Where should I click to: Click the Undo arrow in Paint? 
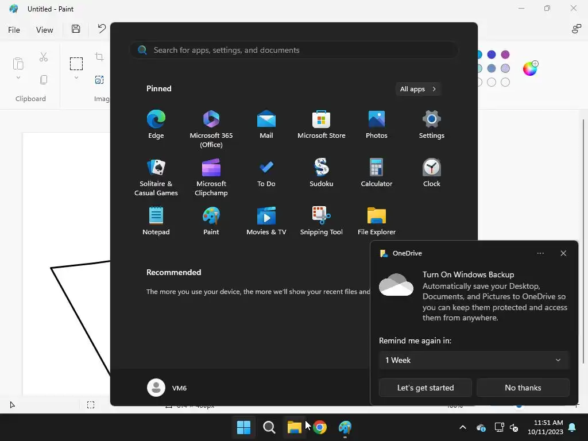(102, 29)
